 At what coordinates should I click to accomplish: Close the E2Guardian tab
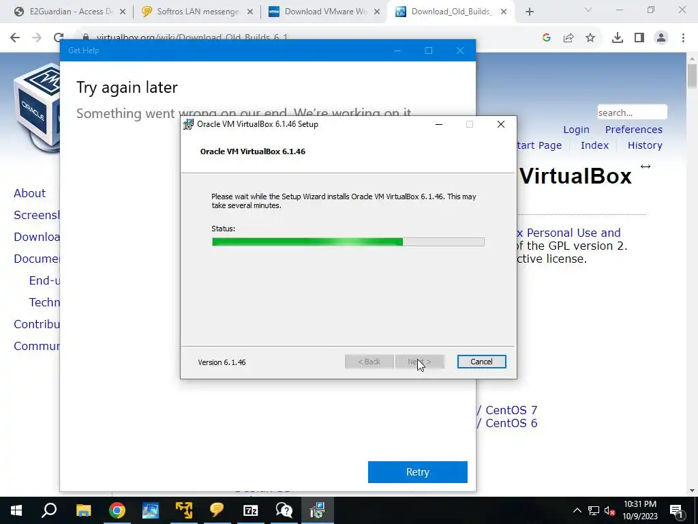[x=123, y=12]
